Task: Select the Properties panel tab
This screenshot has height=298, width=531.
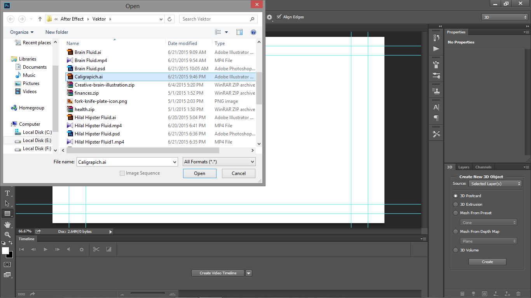Action: point(456,32)
